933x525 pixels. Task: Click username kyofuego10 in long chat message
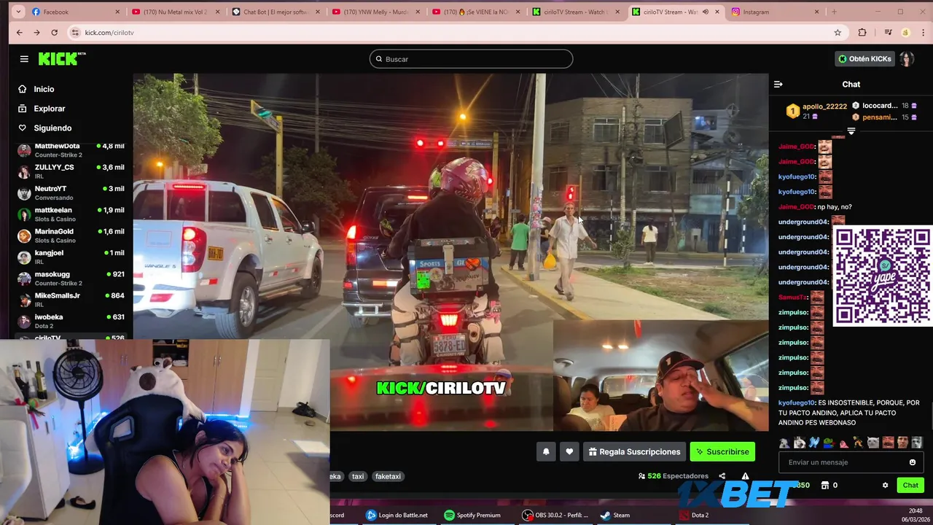[x=796, y=402]
